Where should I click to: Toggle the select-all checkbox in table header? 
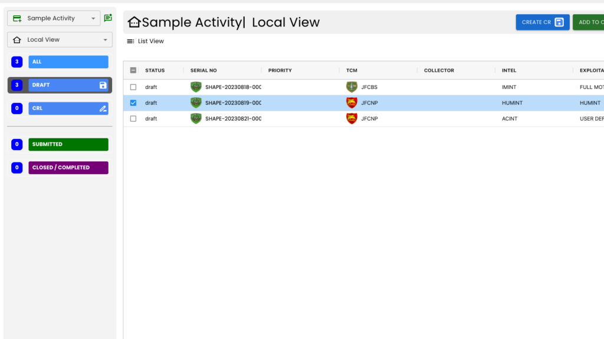pos(133,71)
